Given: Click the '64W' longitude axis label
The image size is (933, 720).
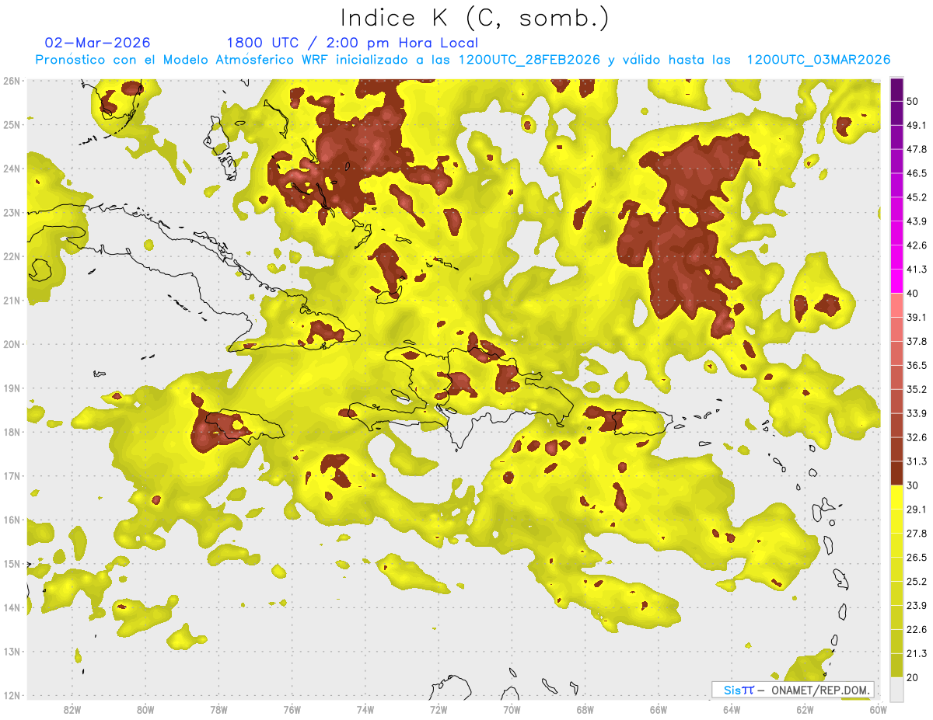Looking at the screenshot, I should click(732, 710).
